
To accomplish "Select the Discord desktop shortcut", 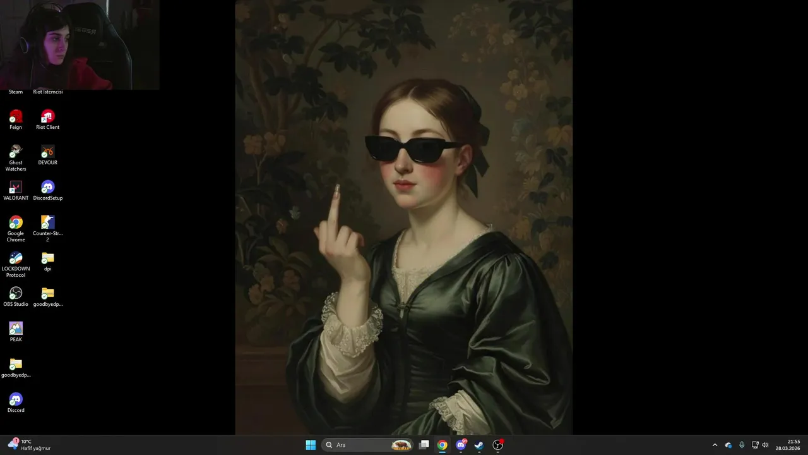I will point(16,403).
